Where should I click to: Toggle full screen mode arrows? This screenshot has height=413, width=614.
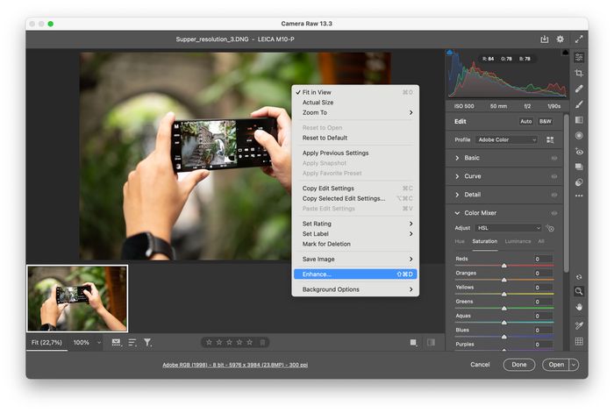(x=579, y=39)
